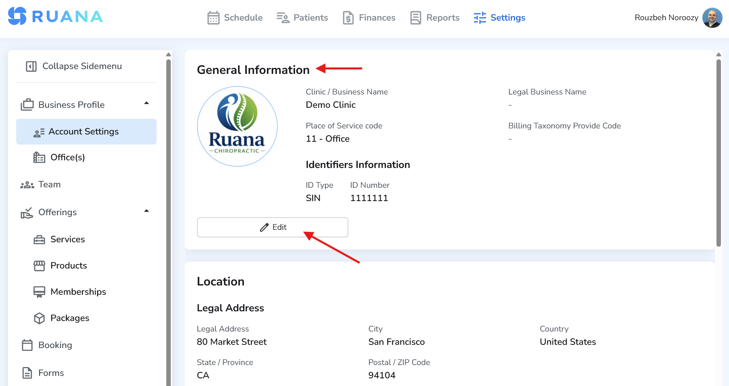729x386 pixels.
Task: Click the Ruana Chiropractic clinic logo
Action: pos(237,126)
